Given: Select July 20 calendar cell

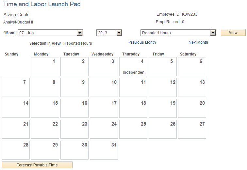Looking at the screenshot, I should [192, 108].
